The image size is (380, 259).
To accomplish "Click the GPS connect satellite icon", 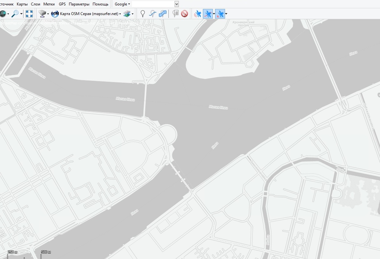I will 197,14.
